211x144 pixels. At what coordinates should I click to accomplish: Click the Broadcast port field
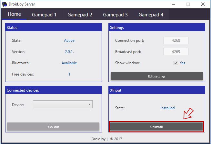pyautogui.click(x=176, y=52)
